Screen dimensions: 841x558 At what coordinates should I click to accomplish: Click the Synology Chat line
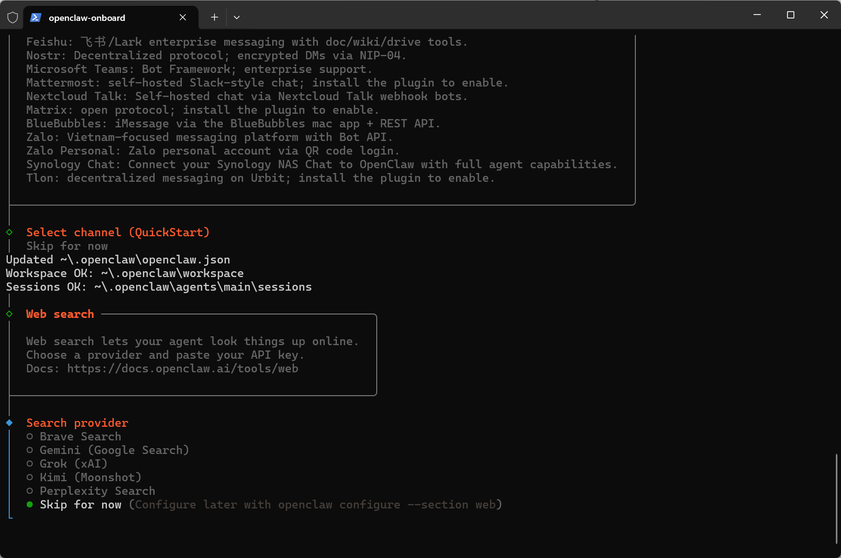(322, 164)
